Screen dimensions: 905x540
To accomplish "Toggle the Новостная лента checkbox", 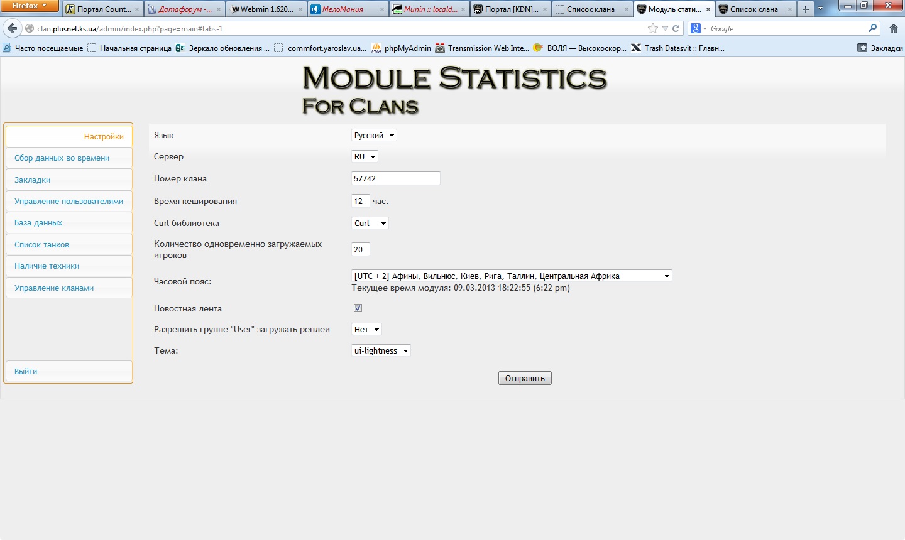I will 358,308.
